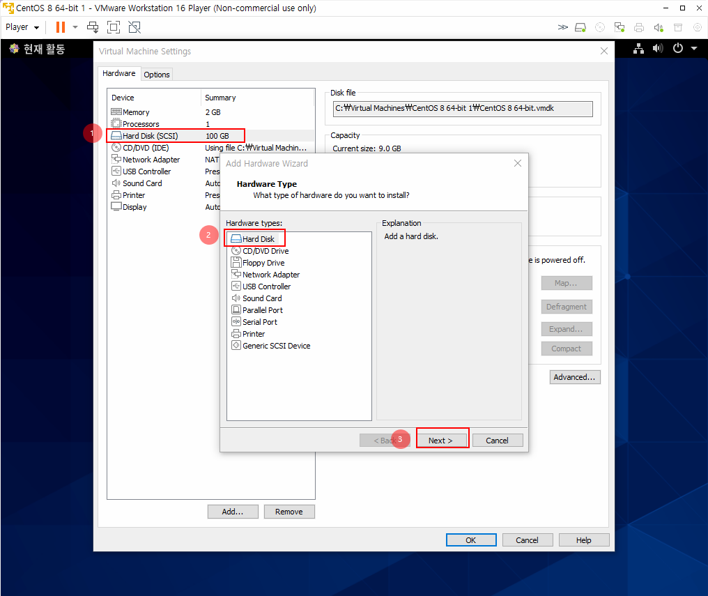Choose Parallel Port hardware type

[x=257, y=310]
